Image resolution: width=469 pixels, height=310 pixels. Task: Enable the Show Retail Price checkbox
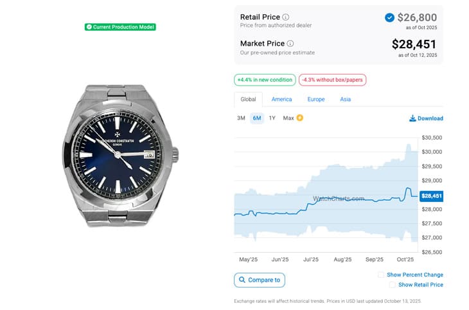392,284
